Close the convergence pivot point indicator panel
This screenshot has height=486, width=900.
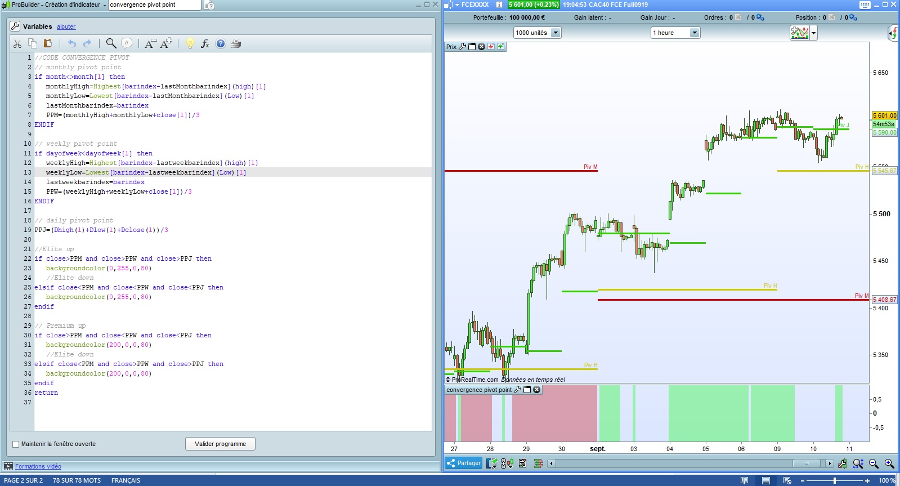click(536, 390)
